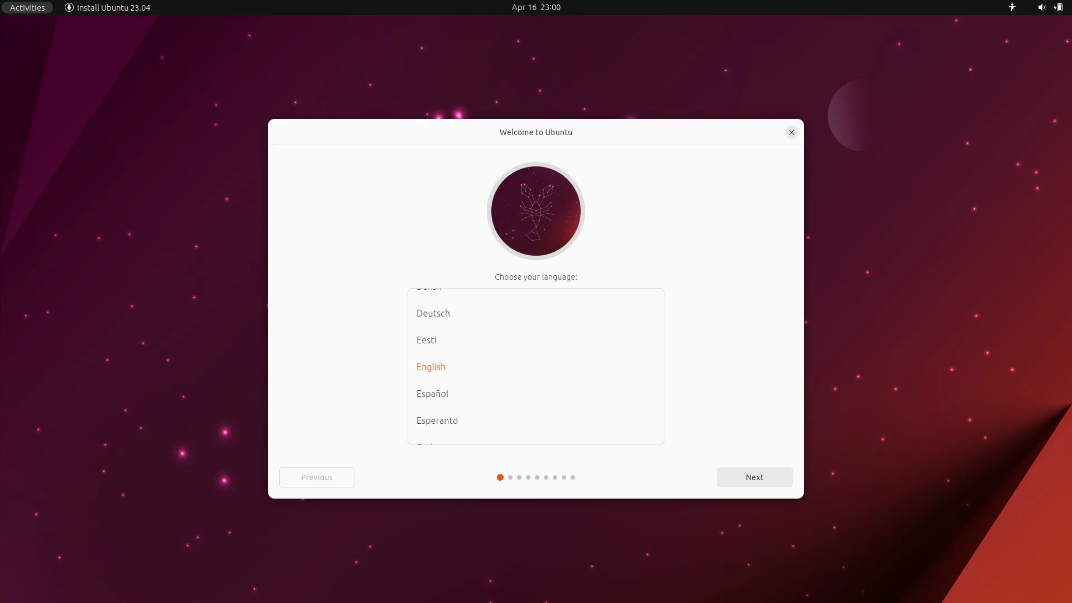Click the Install Ubuntu 23.04 circular logo icon
The width and height of the screenshot is (1072, 603).
(x=69, y=7)
